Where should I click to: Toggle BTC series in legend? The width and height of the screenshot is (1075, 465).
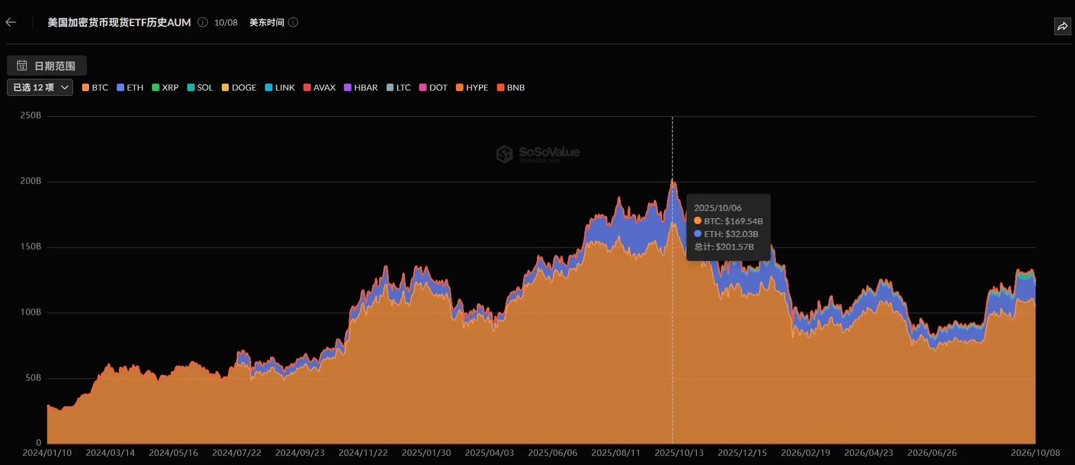pyautogui.click(x=95, y=87)
